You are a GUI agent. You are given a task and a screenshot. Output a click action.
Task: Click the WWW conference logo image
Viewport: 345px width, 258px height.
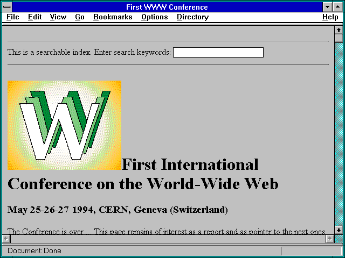[65, 125]
